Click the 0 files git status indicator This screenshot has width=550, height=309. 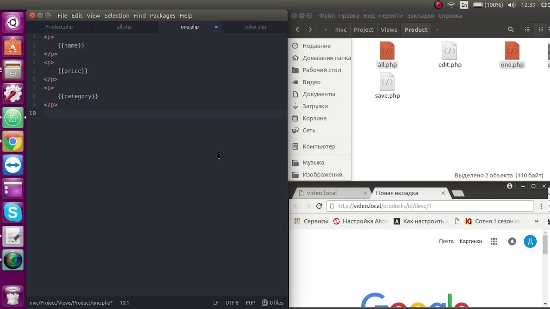273,303
